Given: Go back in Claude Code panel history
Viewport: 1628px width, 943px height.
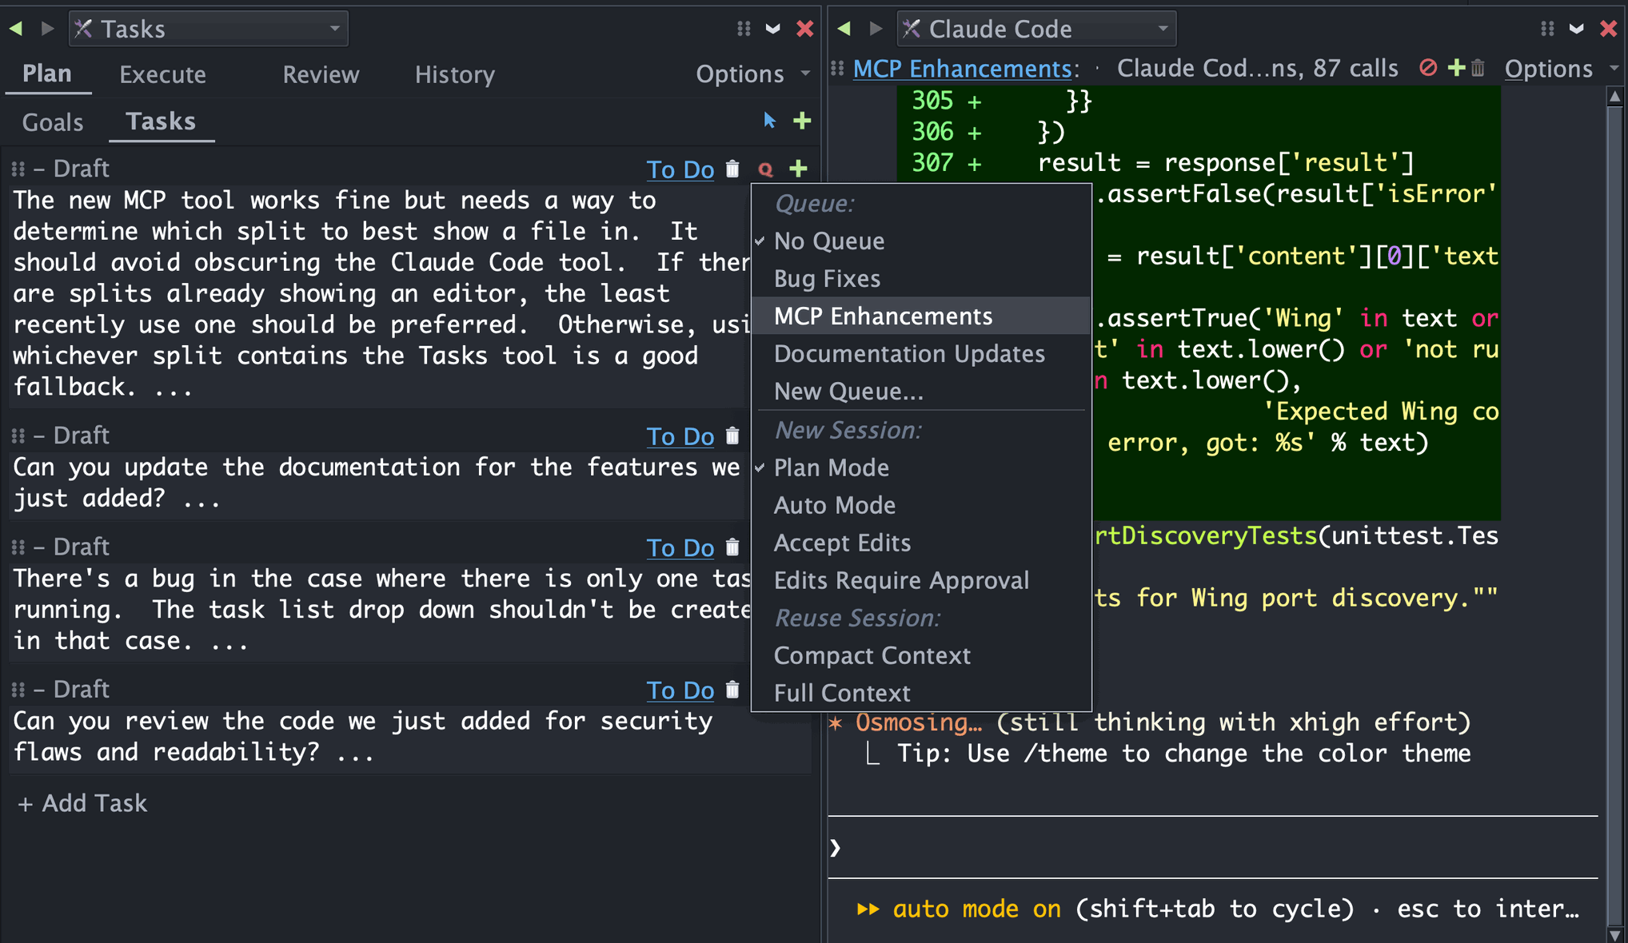Looking at the screenshot, I should point(844,29).
